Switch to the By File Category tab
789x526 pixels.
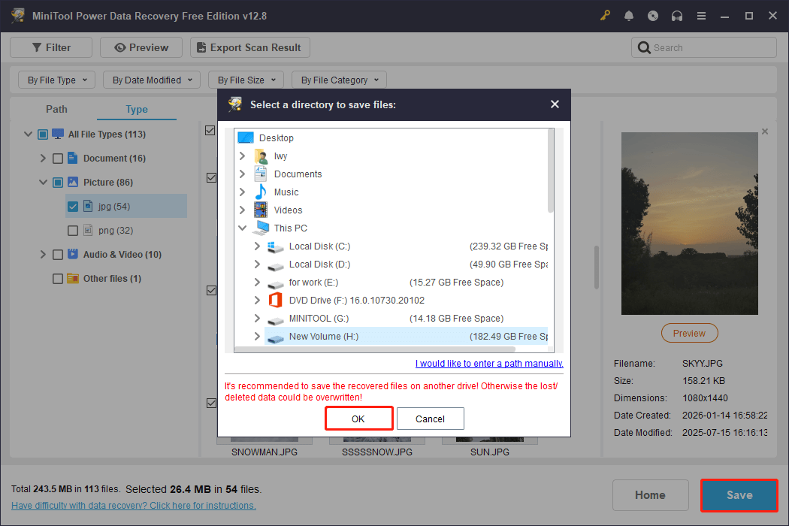tap(339, 80)
